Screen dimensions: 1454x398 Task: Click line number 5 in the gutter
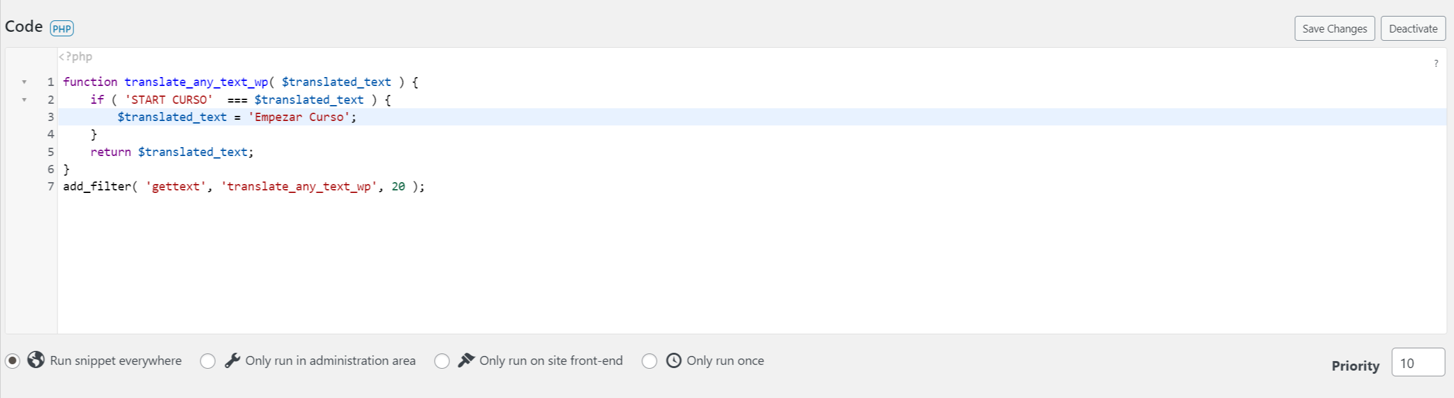pyautogui.click(x=50, y=152)
